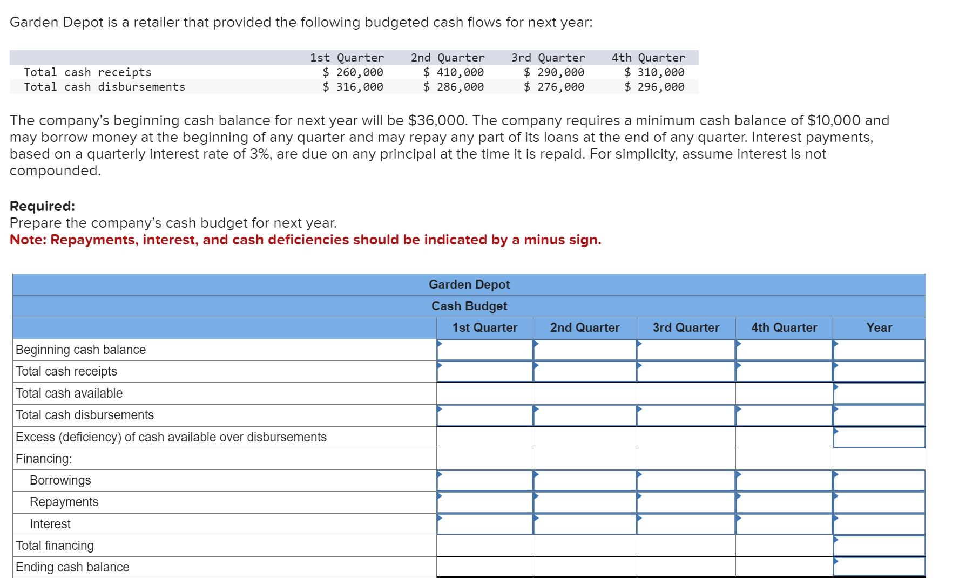Screen dimensions: 959x586
Task: Click the 'Cash Budget' table subtitle
Action: [469, 306]
